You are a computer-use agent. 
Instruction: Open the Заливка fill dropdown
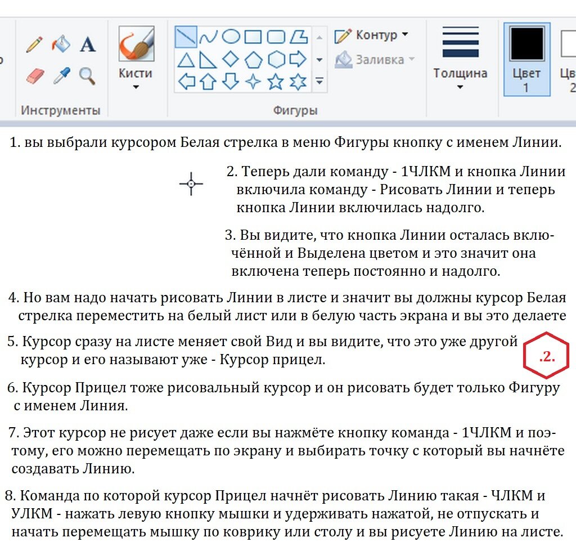[375, 60]
